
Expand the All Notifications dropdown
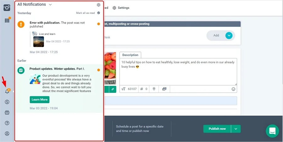click(50, 5)
